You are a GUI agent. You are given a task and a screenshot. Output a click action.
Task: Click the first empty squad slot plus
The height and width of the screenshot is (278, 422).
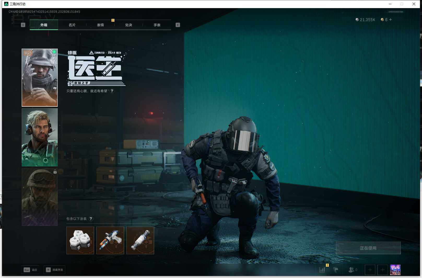pos(370,270)
